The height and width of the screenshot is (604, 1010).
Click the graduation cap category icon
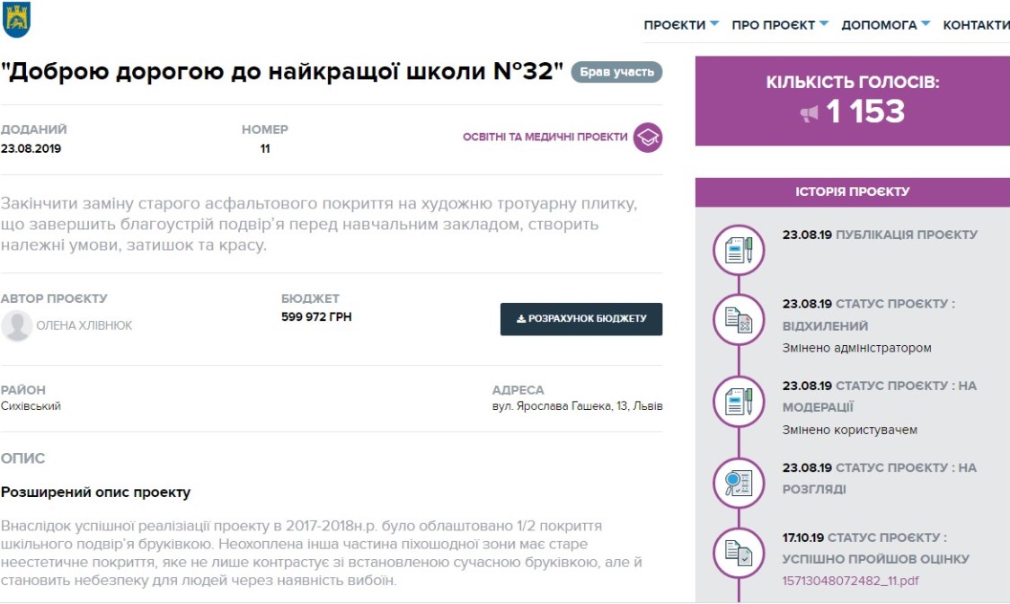[648, 138]
